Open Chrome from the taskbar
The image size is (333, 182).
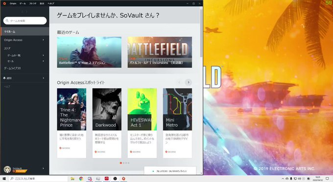[81, 179]
